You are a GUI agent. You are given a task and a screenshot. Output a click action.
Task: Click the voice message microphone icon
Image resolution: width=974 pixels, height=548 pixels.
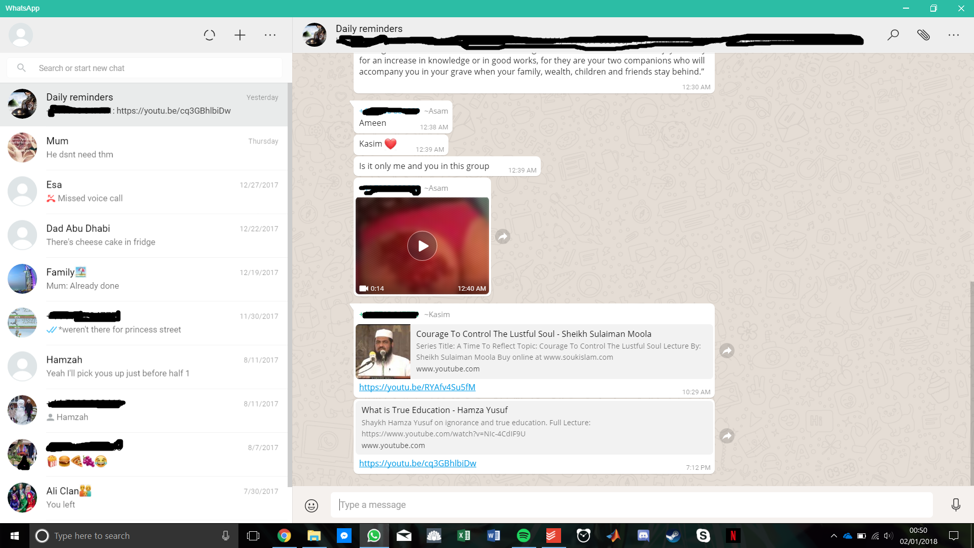(x=956, y=505)
